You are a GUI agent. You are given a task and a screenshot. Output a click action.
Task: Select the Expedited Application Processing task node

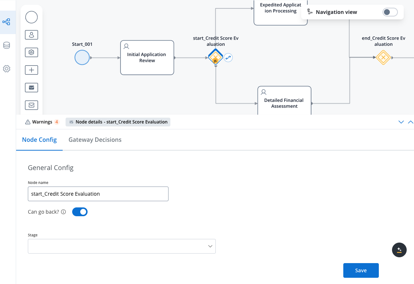click(281, 12)
